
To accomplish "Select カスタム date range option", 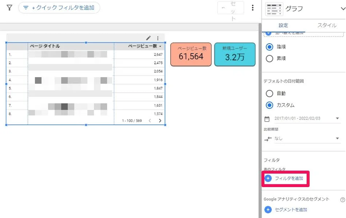I will (270, 105).
